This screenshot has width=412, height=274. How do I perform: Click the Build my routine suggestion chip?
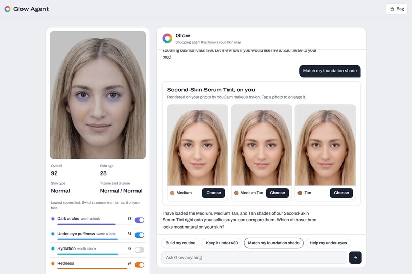point(180,243)
